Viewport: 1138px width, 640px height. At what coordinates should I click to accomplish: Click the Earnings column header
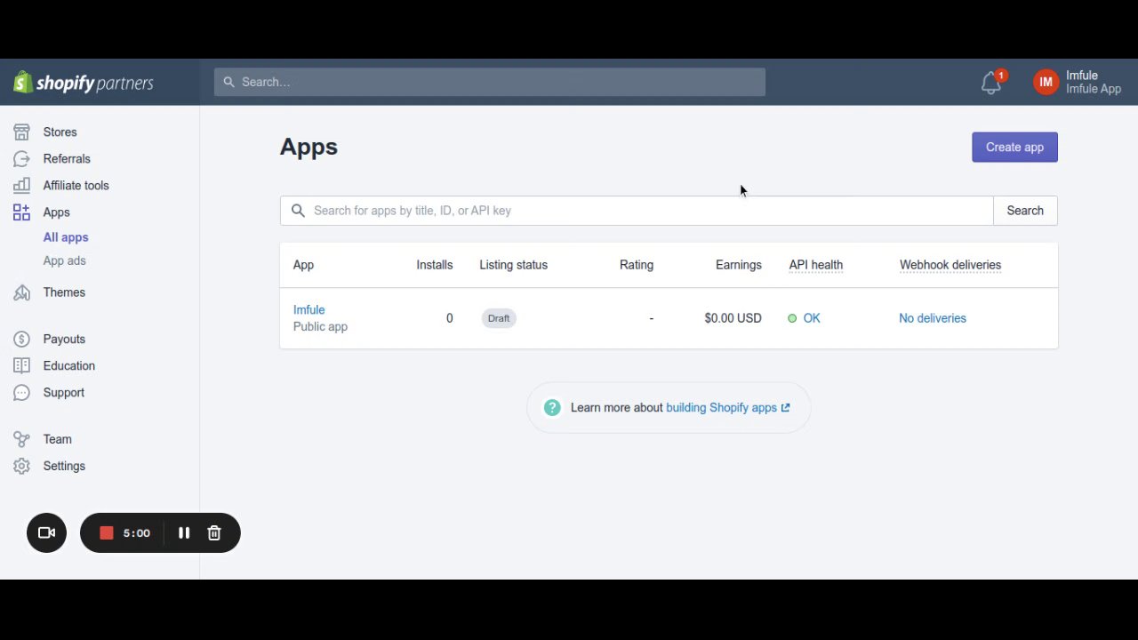[739, 265]
